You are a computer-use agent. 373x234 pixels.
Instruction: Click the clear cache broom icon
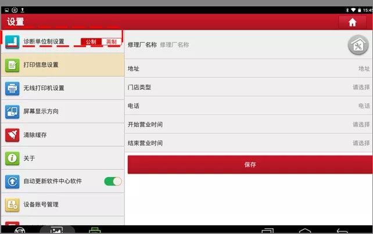[x=12, y=135]
